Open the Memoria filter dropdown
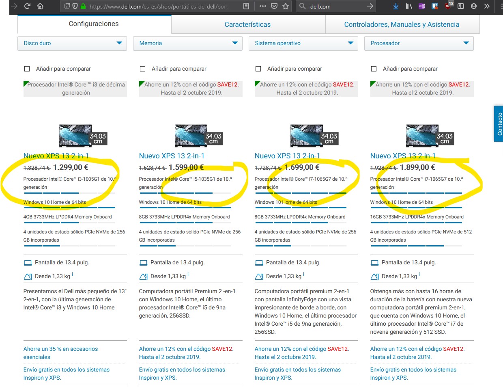 tap(188, 43)
